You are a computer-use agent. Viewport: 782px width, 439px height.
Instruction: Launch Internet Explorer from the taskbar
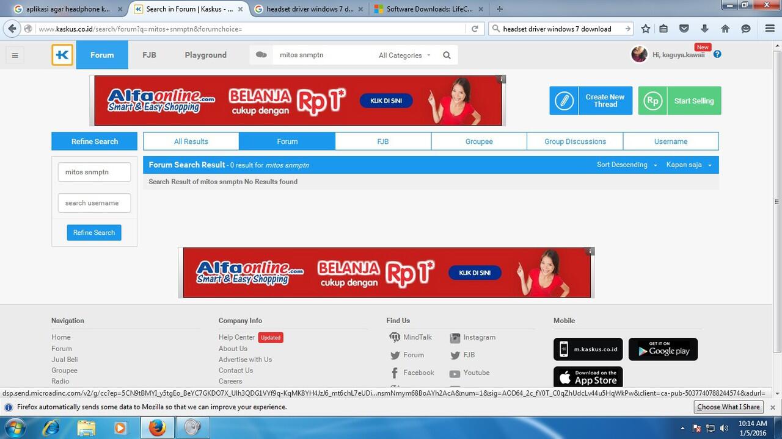click(x=51, y=428)
